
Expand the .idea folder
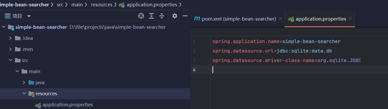10,38
